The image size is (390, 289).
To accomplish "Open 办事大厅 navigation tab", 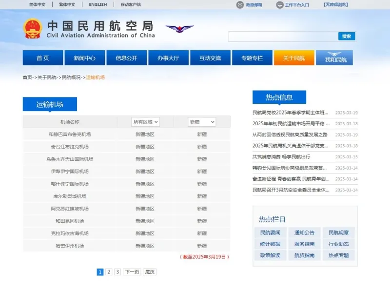I will tap(168, 58).
